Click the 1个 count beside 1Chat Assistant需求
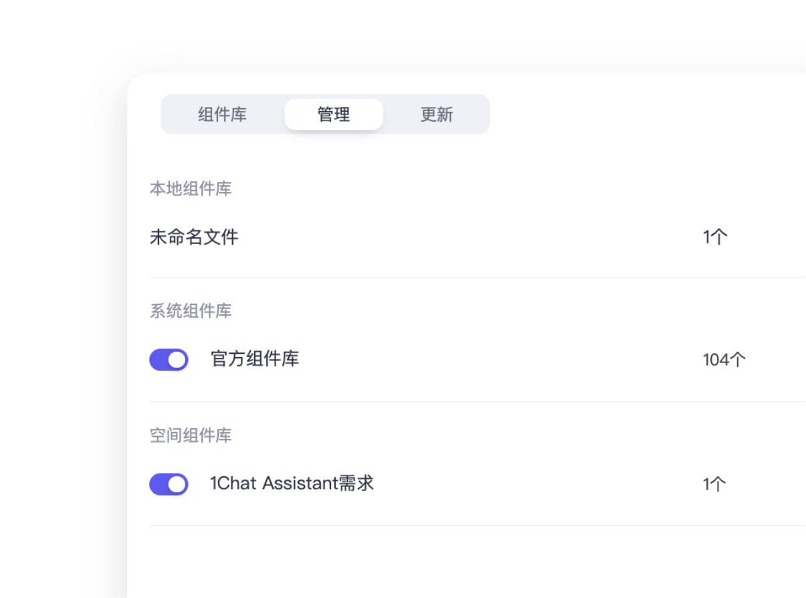Image resolution: width=806 pixels, height=598 pixels. coord(715,484)
